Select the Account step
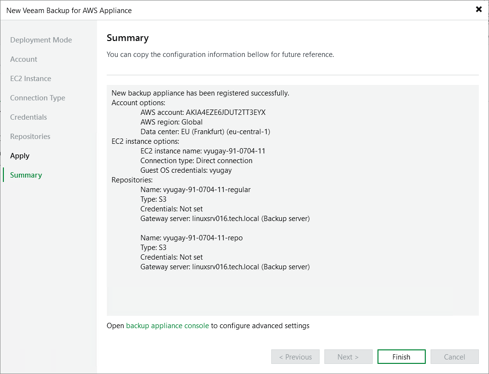The width and height of the screenshot is (489, 374). pyautogui.click(x=23, y=59)
